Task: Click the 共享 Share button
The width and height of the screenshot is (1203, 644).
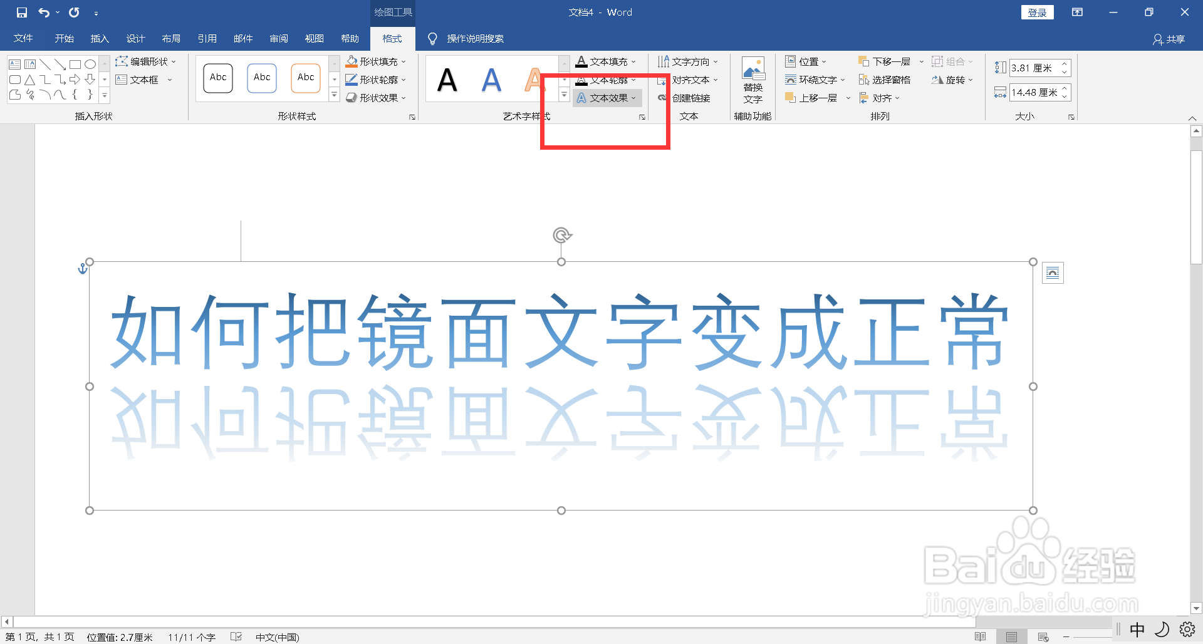Action: pos(1169,39)
